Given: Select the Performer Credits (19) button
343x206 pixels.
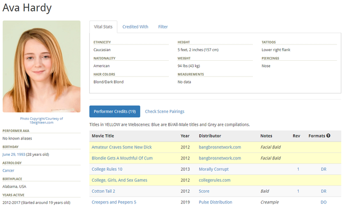Looking at the screenshot, I should click(115, 111).
